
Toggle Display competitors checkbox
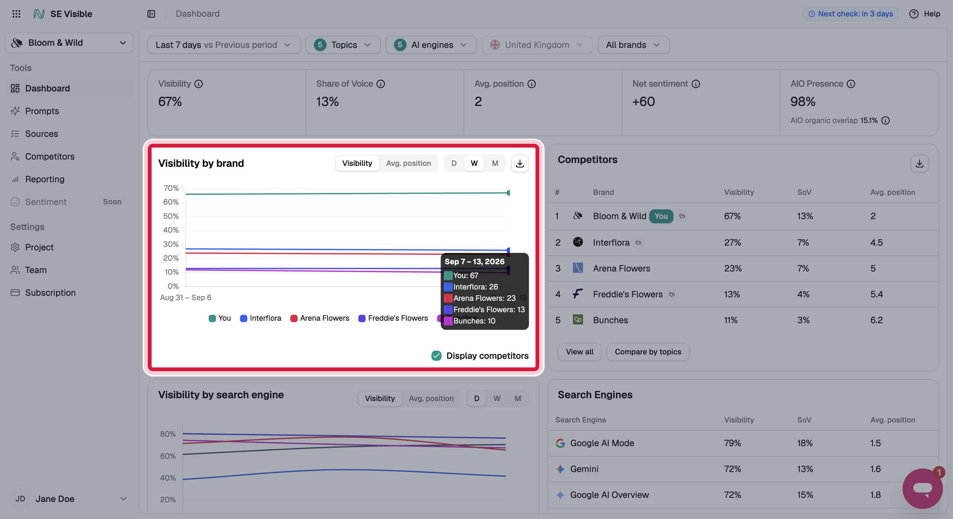[x=436, y=356]
